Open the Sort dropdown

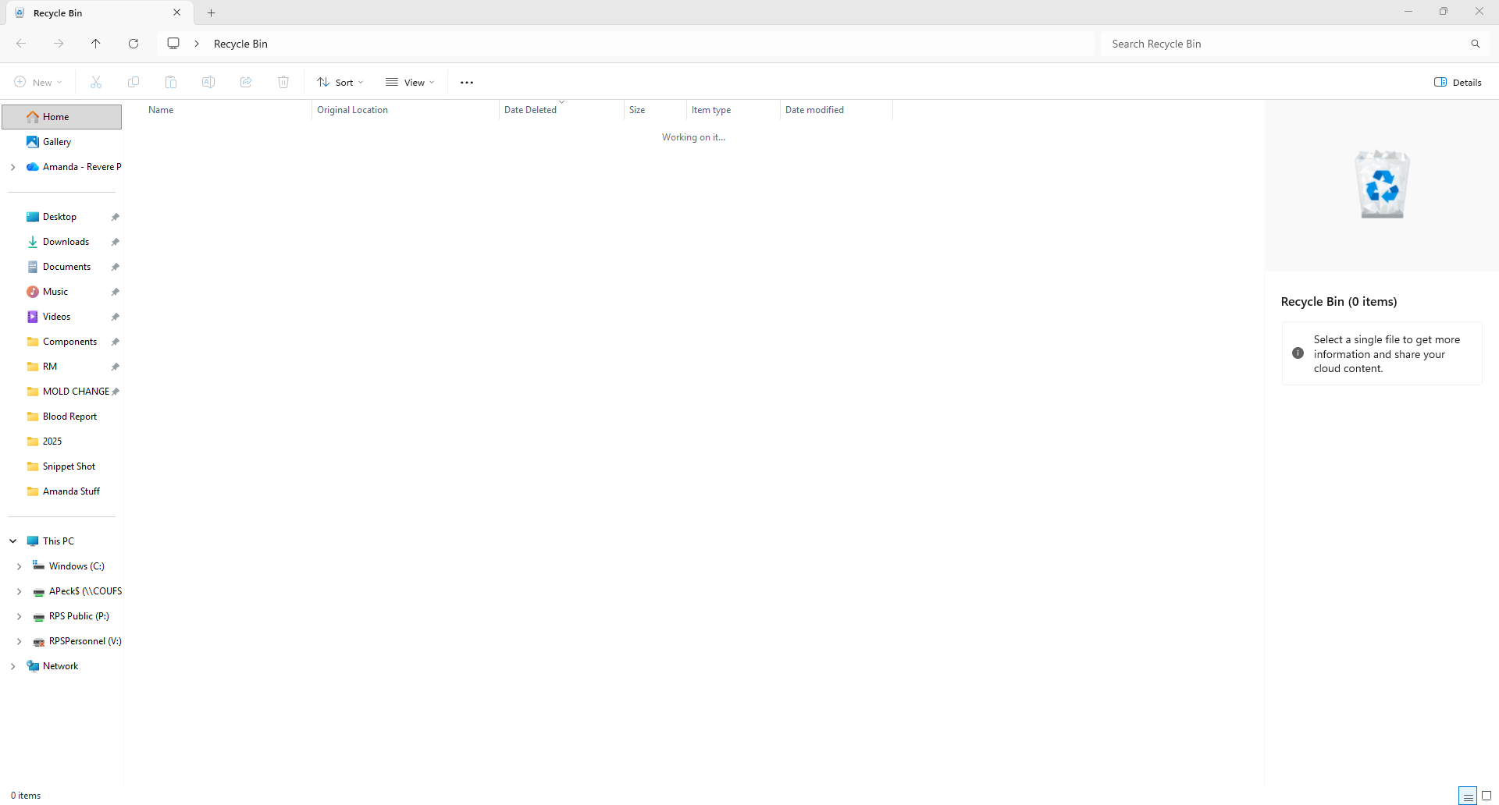(340, 82)
